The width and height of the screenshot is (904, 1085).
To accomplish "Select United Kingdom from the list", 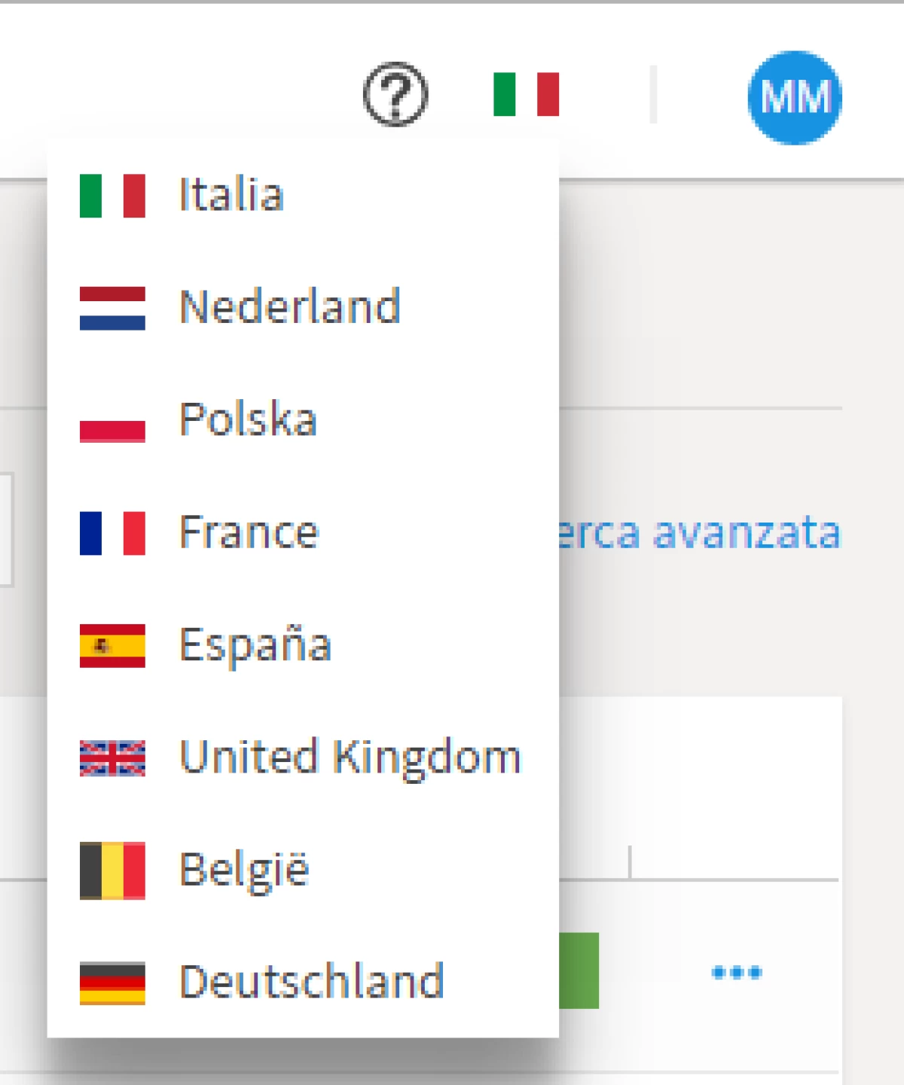I will tap(350, 757).
